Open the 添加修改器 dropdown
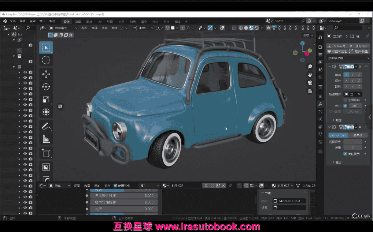Viewport: 373px width, 232px height. click(x=348, y=58)
